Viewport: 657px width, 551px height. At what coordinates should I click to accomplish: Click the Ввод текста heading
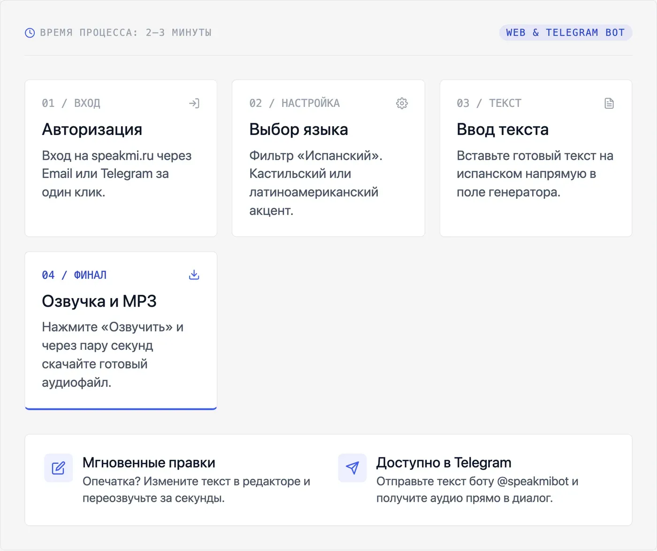pos(503,129)
